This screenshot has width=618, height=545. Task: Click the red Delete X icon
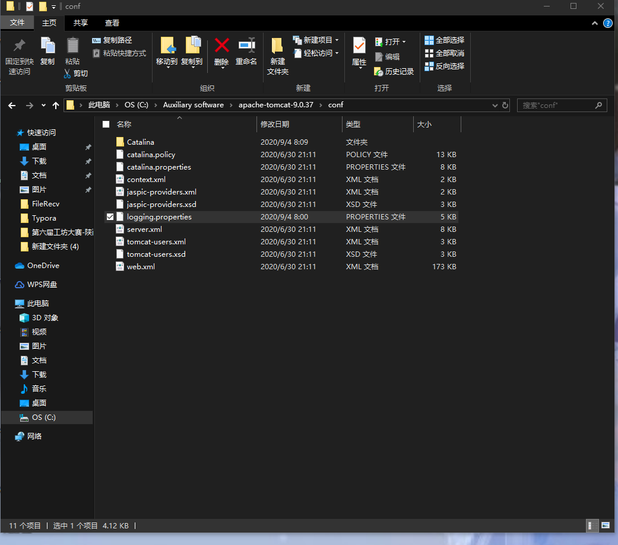(221, 45)
